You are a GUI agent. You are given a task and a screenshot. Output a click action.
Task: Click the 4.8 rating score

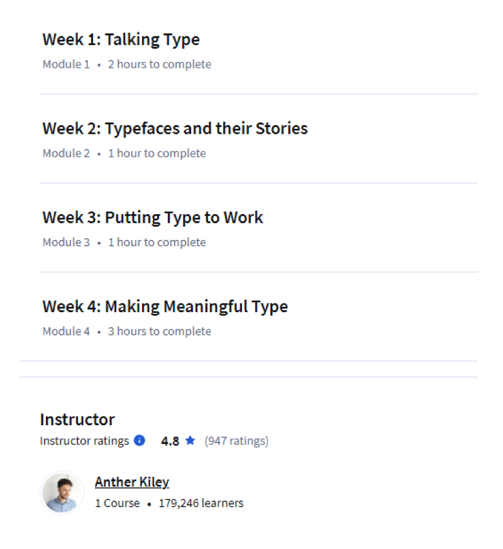click(x=170, y=441)
